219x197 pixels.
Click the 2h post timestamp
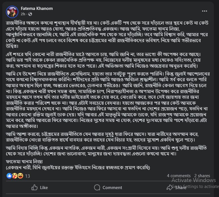click(x=23, y=14)
